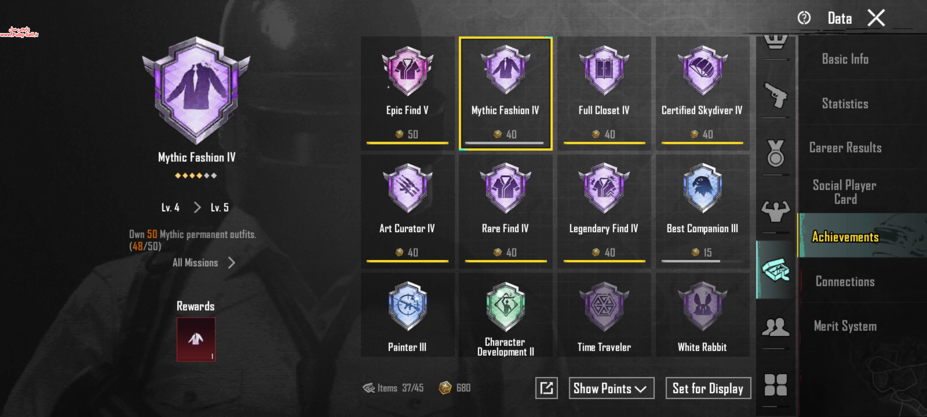Screen dimensions: 927x417
Task: Select the Best Companion III badge
Action: (x=703, y=212)
